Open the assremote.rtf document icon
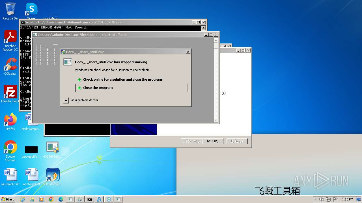Screen dimensions: 362x203 tap(10, 177)
